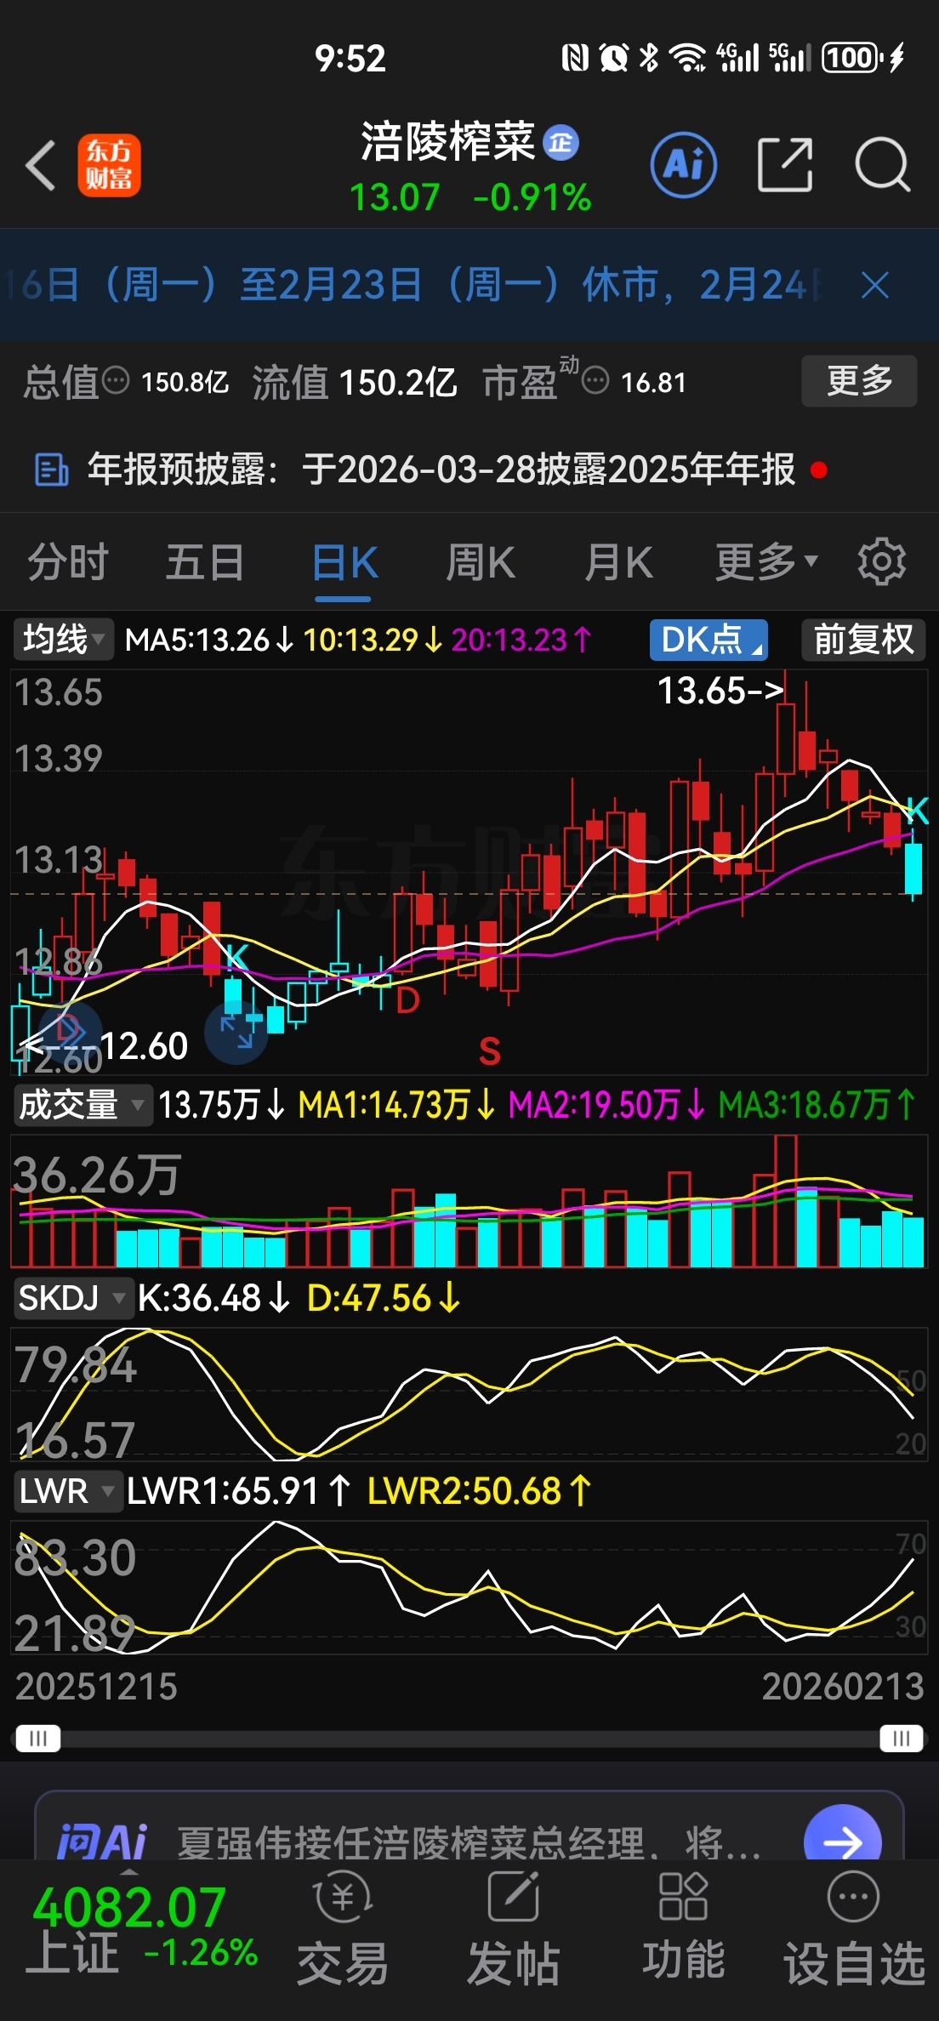Change the 前复权 adjustment mode
This screenshot has height=2021, width=939.
pyautogui.click(x=863, y=640)
